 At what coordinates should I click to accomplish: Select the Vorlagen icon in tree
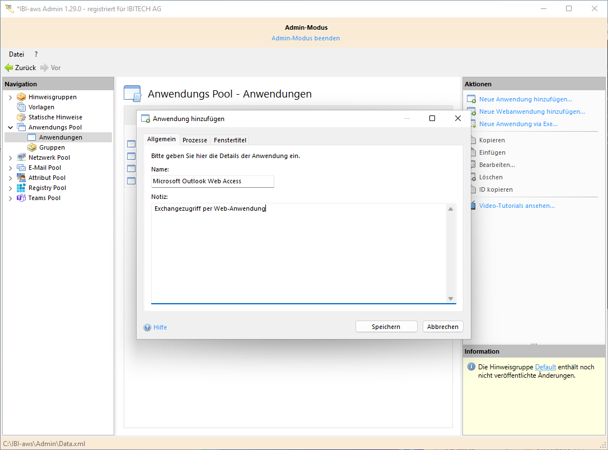(x=21, y=107)
